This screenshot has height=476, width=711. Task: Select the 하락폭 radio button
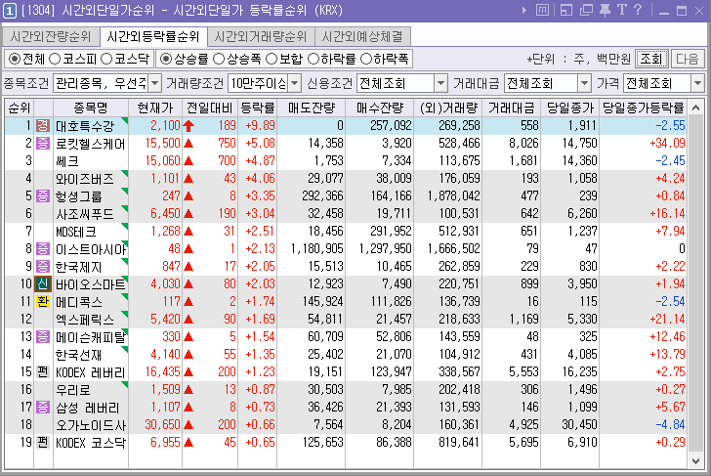[x=366, y=59]
